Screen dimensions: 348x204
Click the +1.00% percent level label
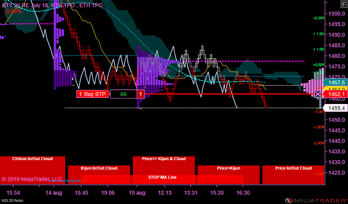[x=318, y=49]
